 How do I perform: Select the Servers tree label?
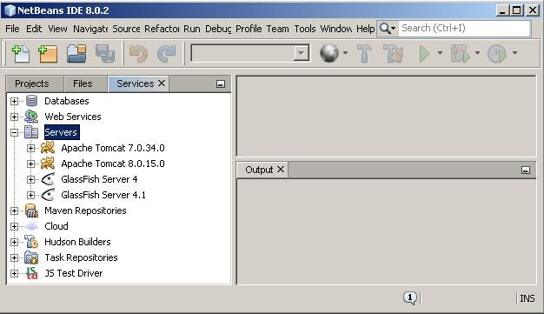(61, 132)
